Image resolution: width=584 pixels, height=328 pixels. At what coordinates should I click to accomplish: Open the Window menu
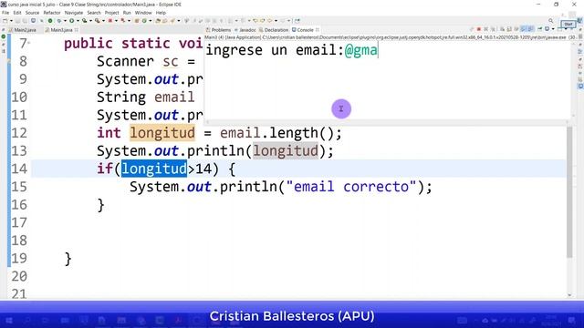point(143,13)
